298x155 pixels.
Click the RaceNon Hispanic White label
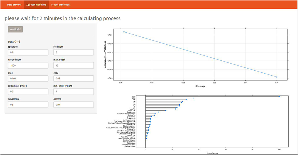tap(126, 114)
